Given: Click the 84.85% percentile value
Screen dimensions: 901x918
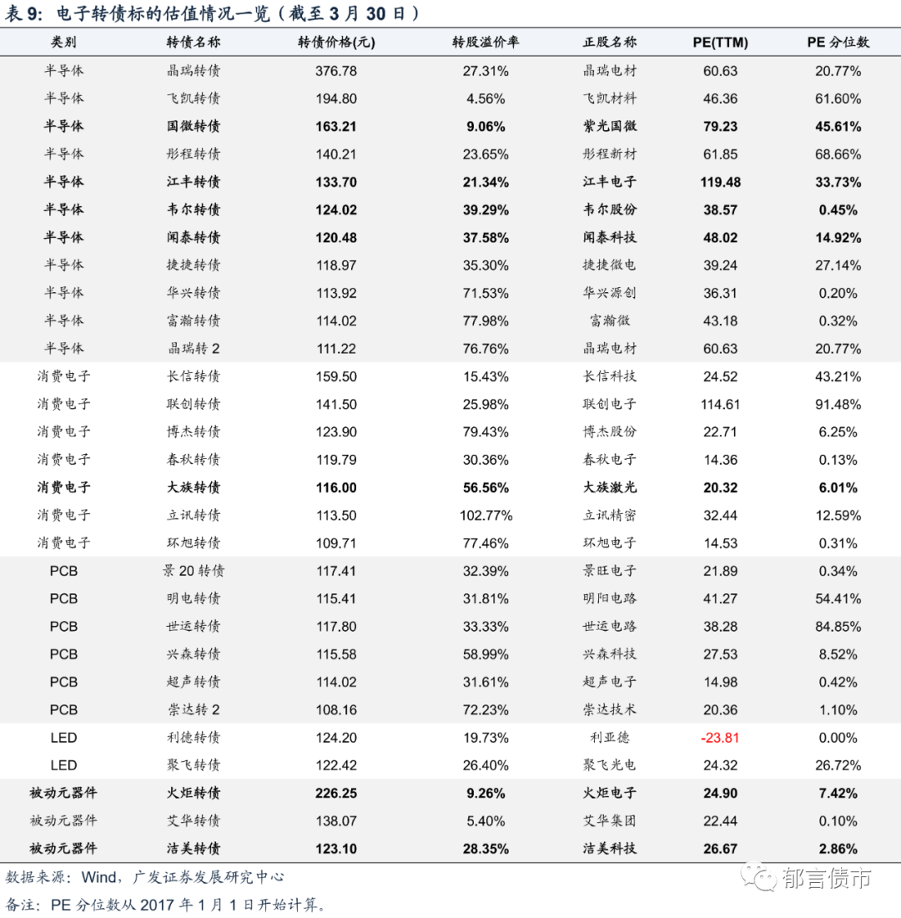Looking at the screenshot, I should (x=838, y=627).
